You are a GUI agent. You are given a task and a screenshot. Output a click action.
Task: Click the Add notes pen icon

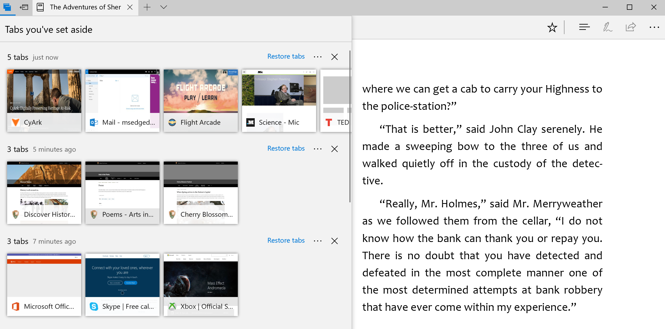607,27
